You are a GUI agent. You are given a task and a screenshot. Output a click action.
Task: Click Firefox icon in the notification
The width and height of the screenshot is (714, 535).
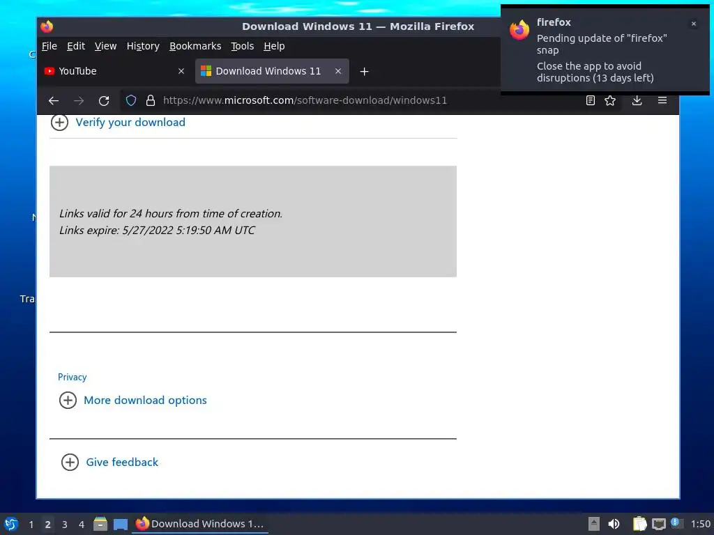pyautogui.click(x=519, y=30)
